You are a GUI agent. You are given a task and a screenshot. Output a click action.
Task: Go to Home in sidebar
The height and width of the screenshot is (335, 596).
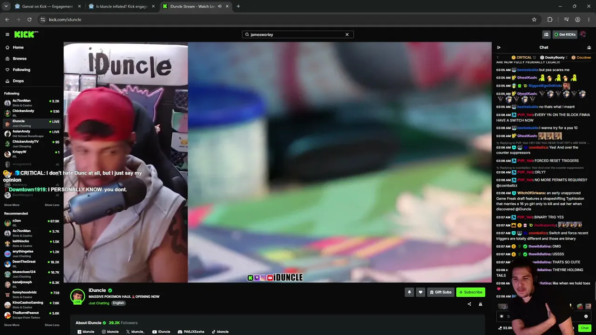(x=31, y=47)
